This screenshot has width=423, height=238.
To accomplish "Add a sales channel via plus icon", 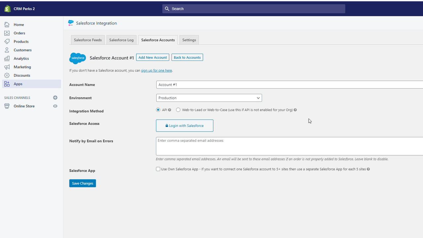I will click(55, 98).
